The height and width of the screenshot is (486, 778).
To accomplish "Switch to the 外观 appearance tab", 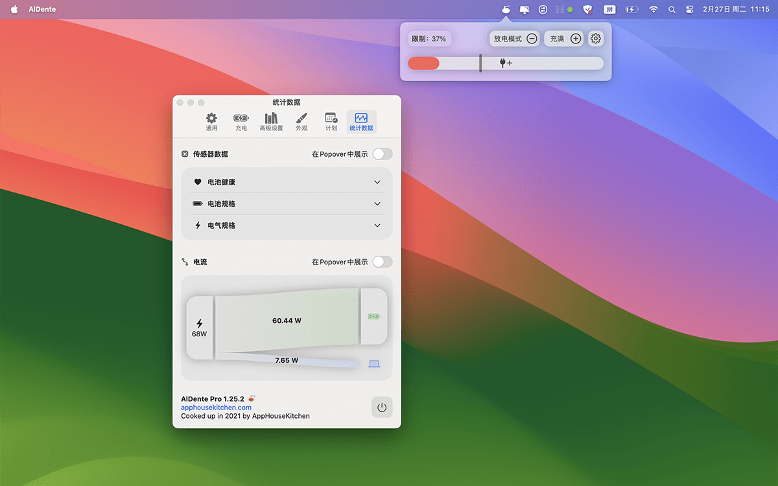I will [x=301, y=122].
